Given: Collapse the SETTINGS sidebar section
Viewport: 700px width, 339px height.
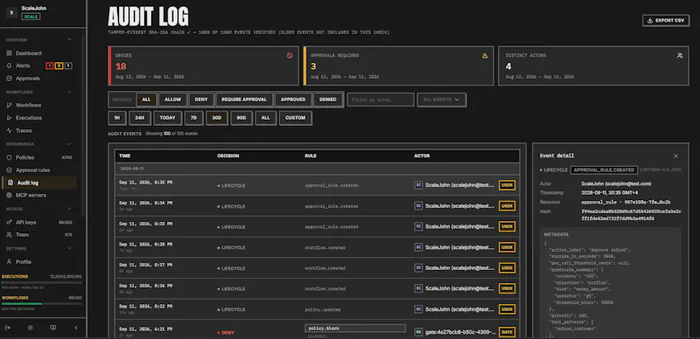Looking at the screenshot, I should [x=69, y=248].
